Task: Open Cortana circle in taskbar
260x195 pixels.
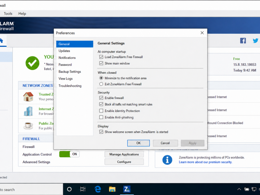Action: 69,189
